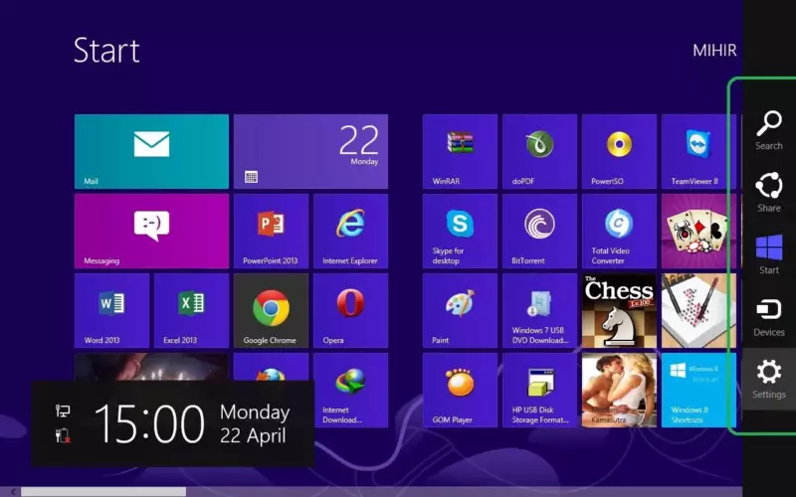Launch GOM Player tile
796x497 pixels.
[460, 390]
